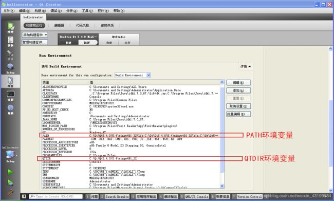
Task: Toggle the left sidebar icon in status bar
Action: 24,196
